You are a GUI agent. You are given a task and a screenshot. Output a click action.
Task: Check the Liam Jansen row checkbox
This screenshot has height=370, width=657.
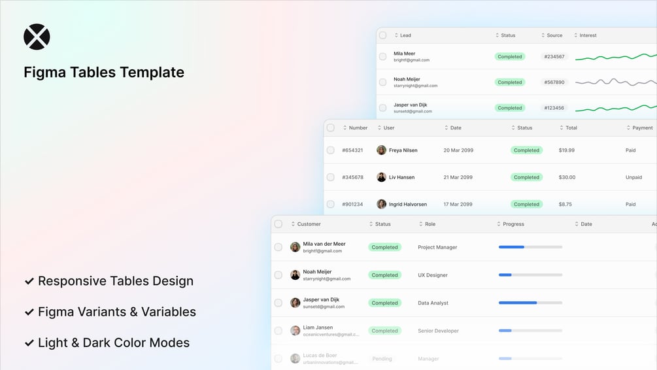point(278,331)
